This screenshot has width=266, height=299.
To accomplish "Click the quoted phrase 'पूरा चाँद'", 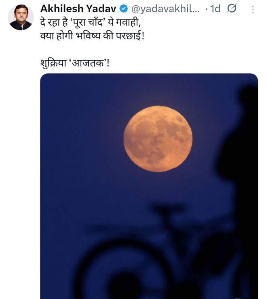I will [x=88, y=23].
